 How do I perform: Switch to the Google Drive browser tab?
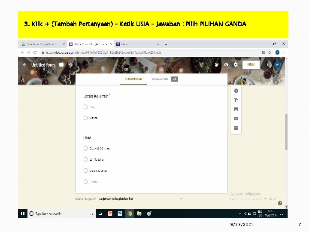43,44
